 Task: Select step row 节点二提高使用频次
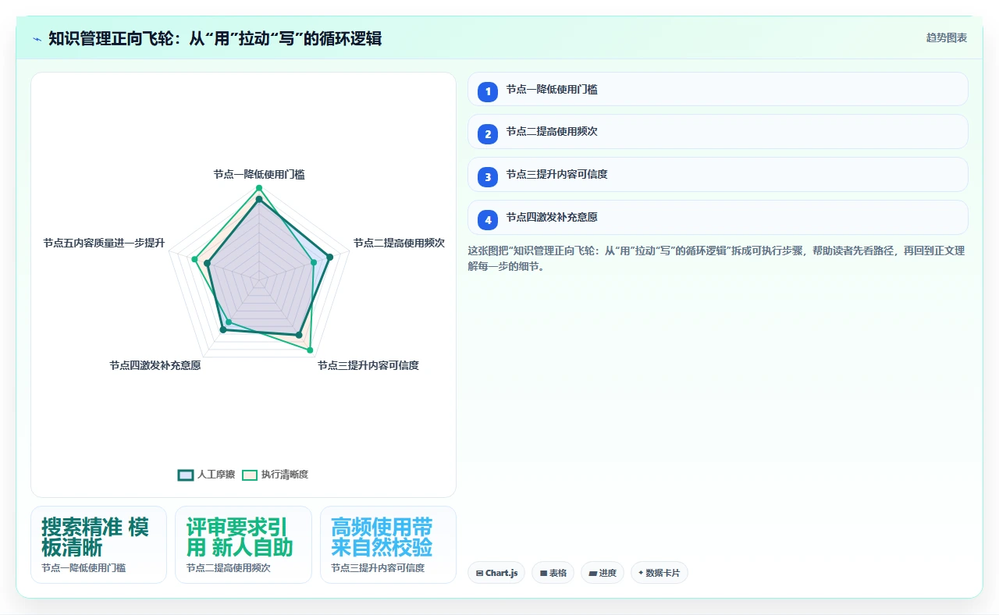[718, 131]
